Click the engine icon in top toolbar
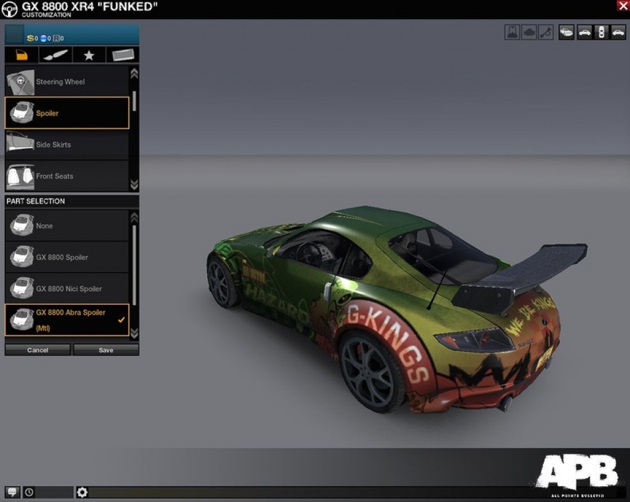The width and height of the screenshot is (630, 502). pos(529,33)
